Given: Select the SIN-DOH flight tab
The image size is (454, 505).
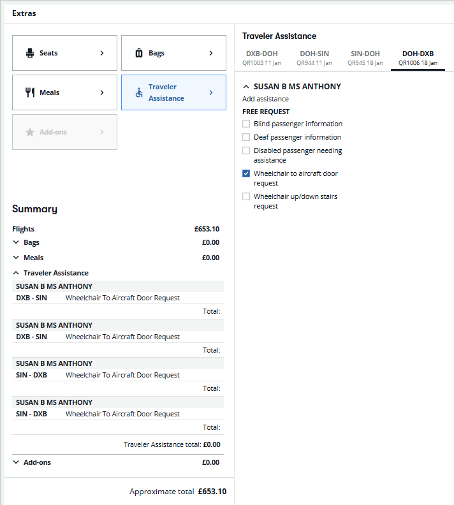Looking at the screenshot, I should 365,57.
